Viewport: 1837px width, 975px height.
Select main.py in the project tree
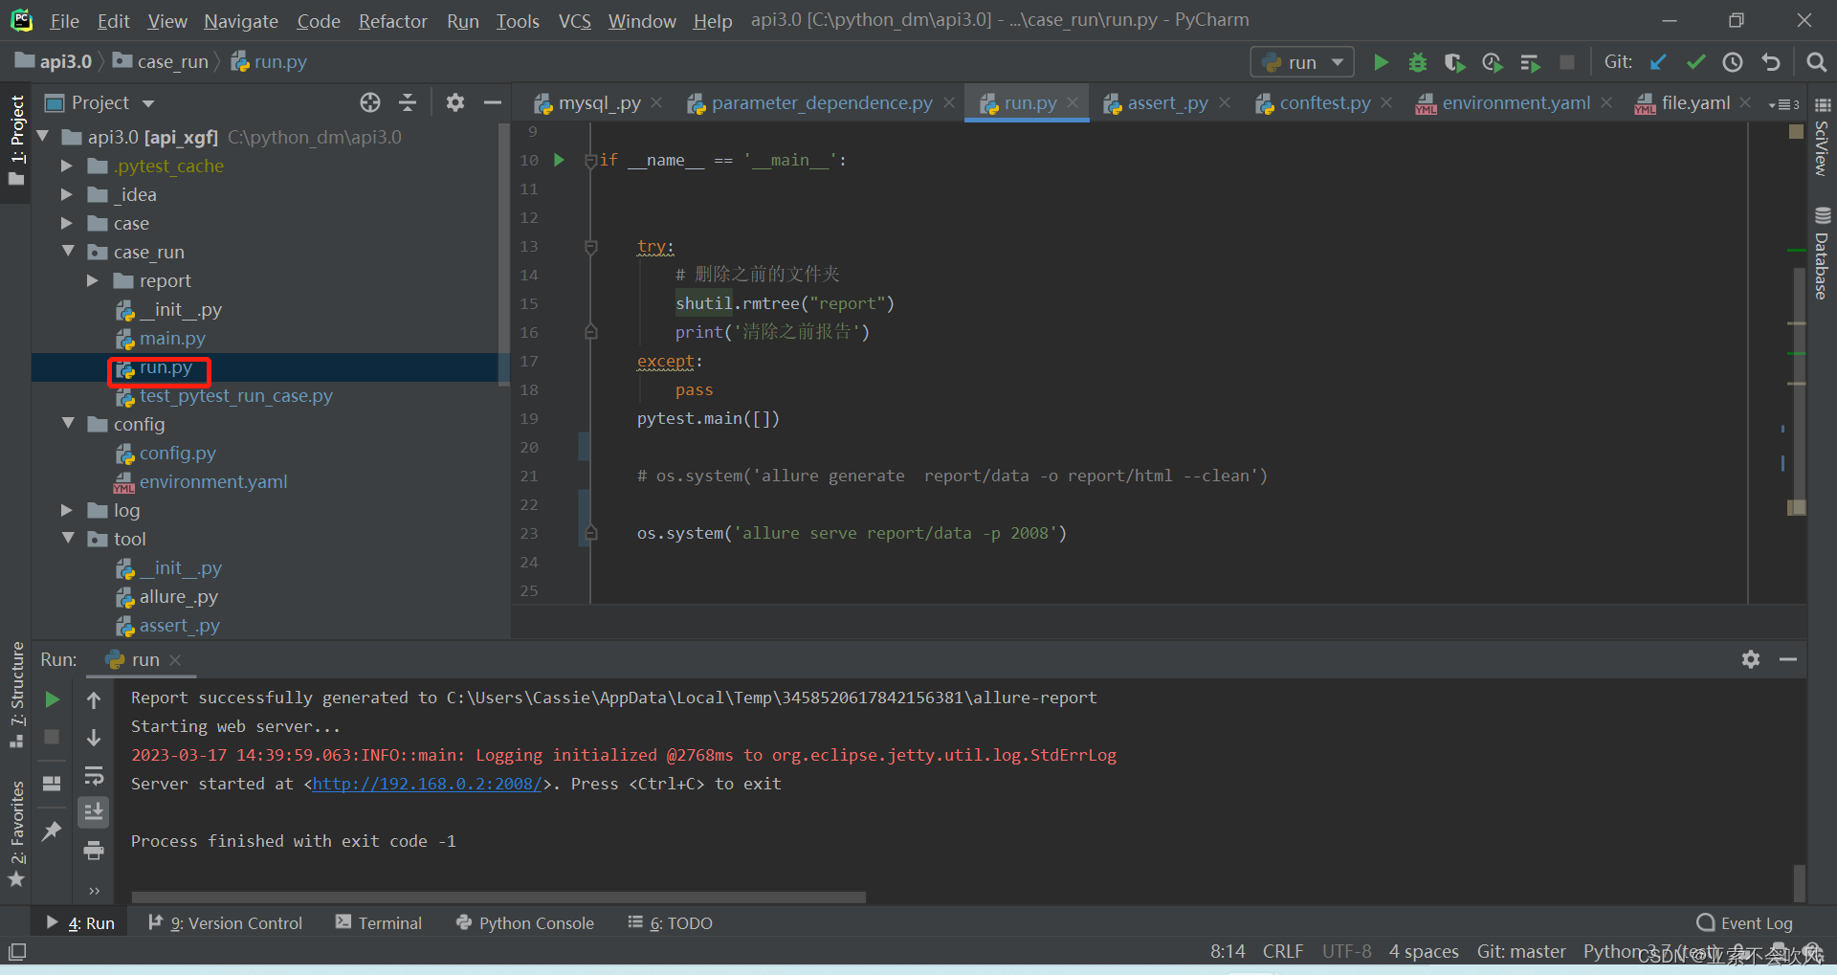coord(172,338)
